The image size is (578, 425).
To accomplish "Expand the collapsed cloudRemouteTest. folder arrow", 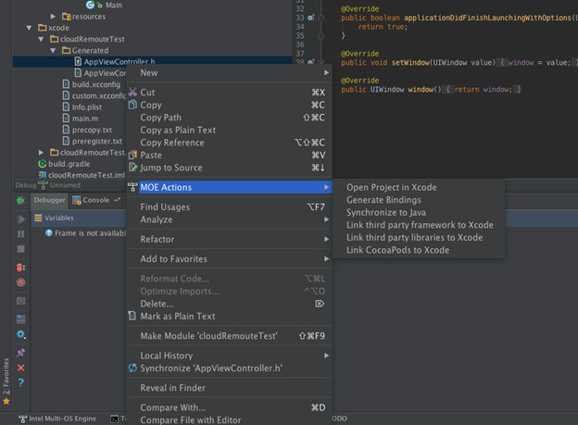I will point(41,152).
